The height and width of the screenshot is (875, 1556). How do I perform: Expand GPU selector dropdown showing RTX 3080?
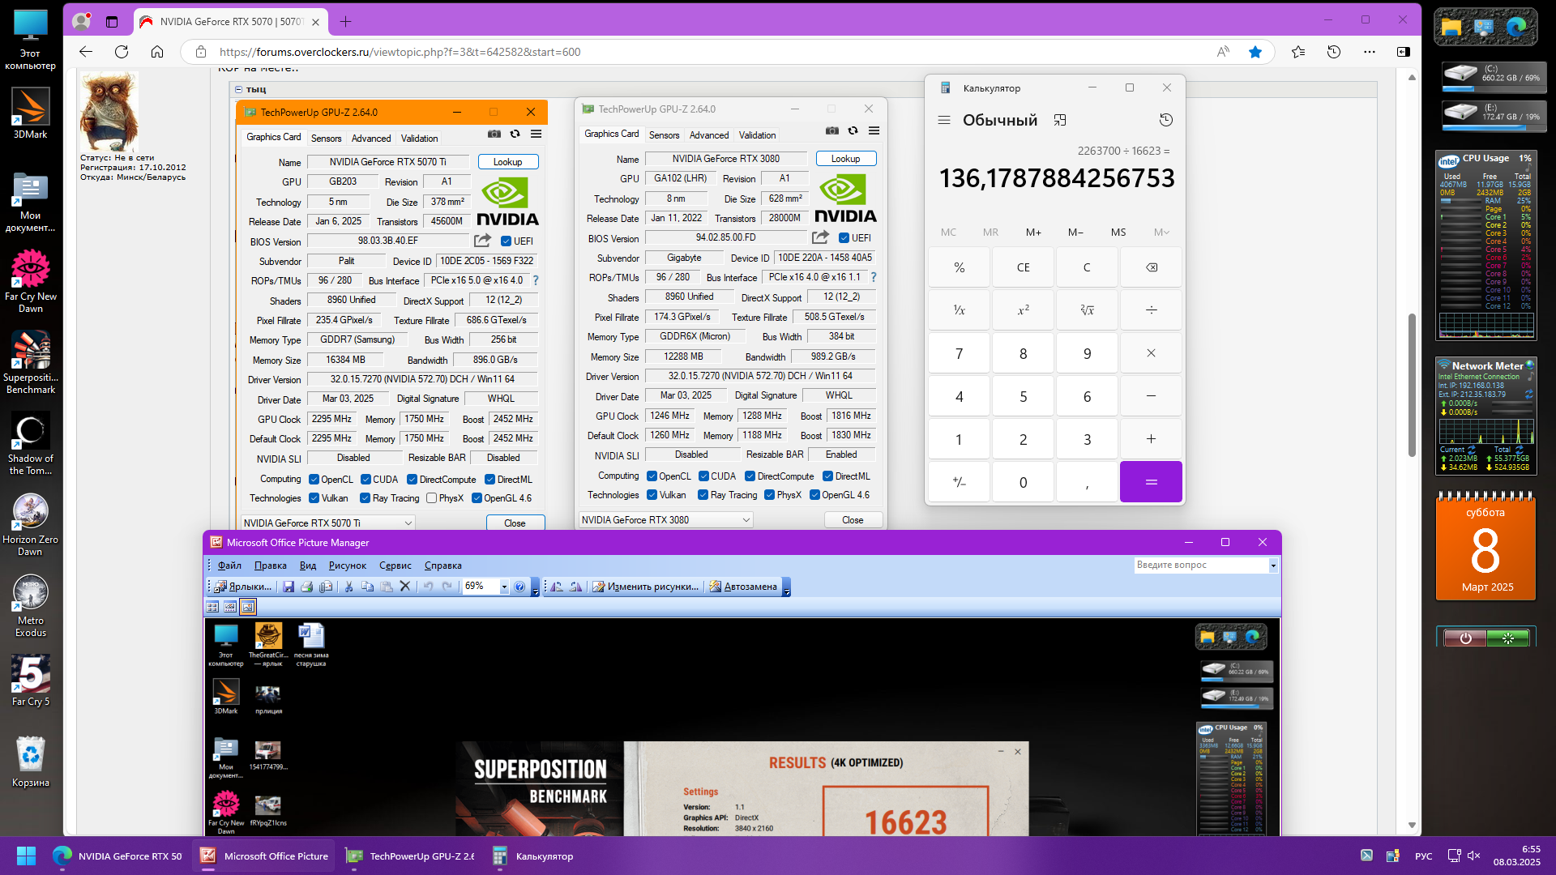tap(746, 520)
